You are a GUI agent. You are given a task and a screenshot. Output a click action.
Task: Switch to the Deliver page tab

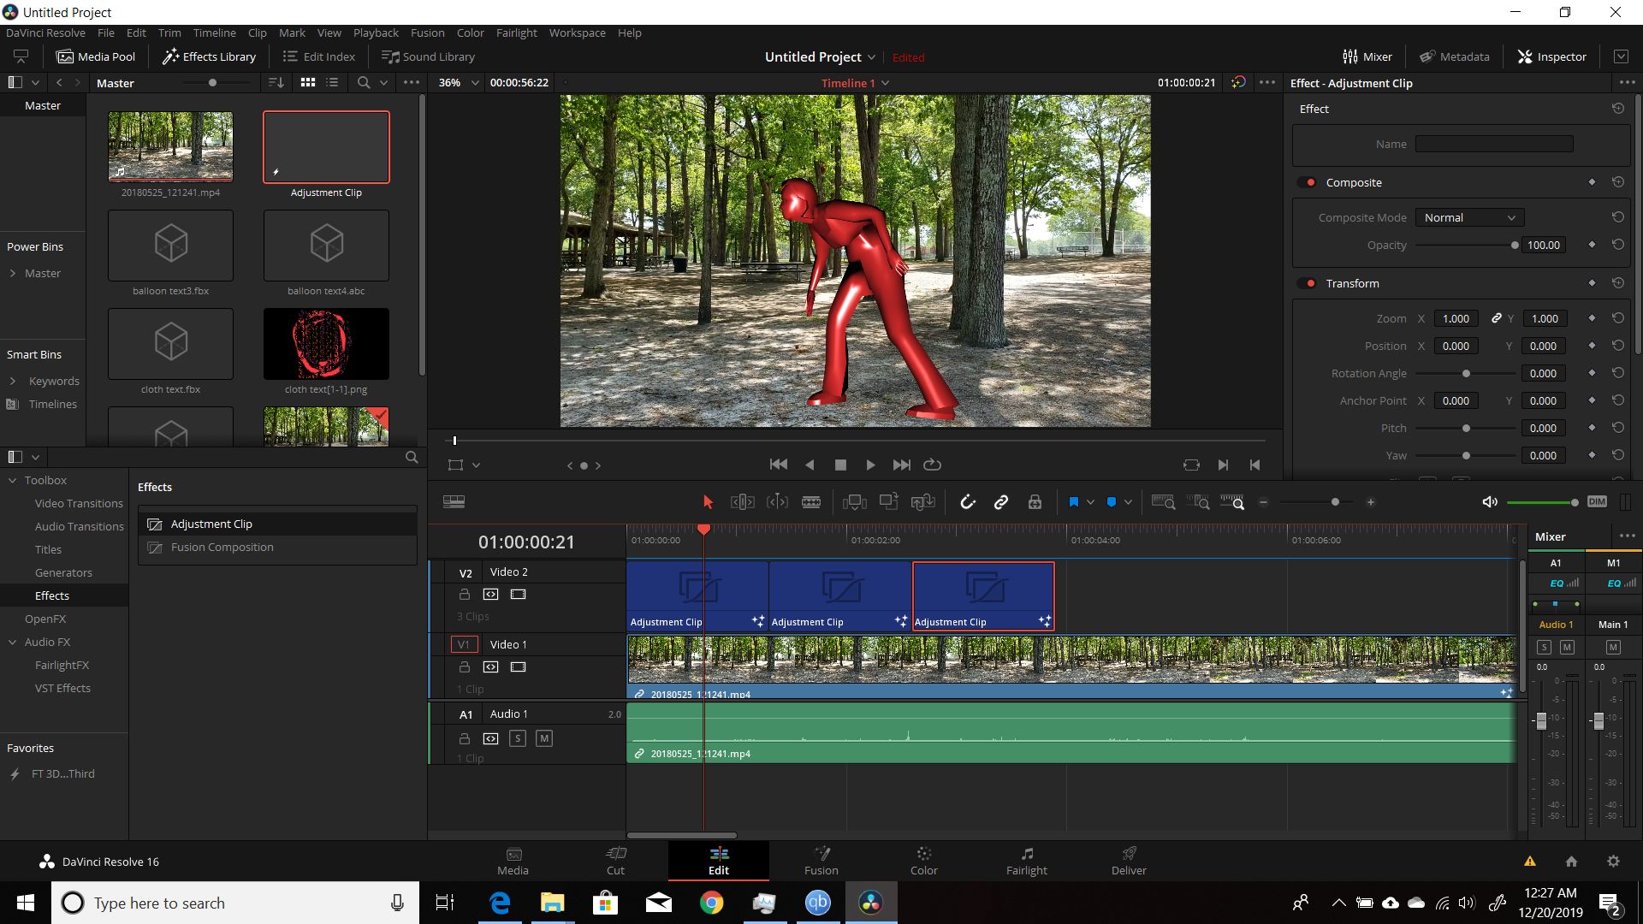click(x=1129, y=861)
